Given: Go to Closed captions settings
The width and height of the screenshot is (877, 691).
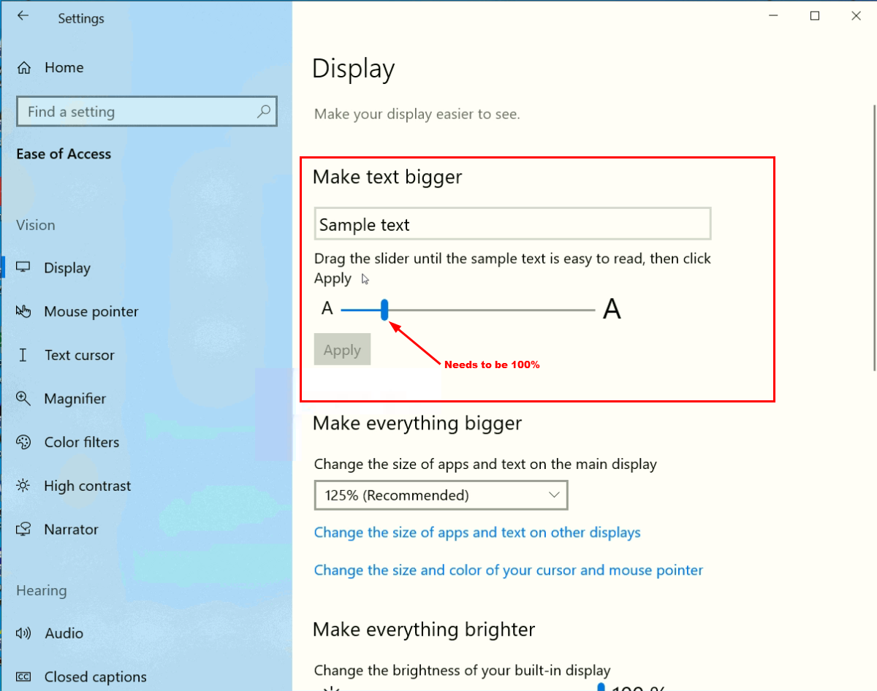Looking at the screenshot, I should (95, 677).
